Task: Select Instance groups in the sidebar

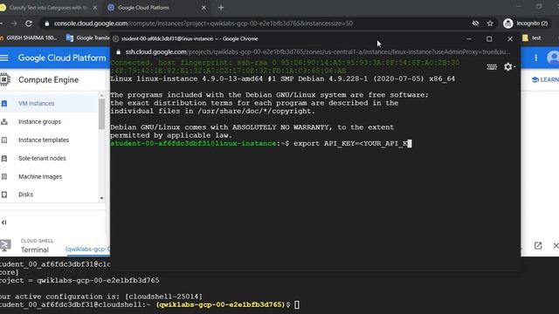Action: coord(39,122)
